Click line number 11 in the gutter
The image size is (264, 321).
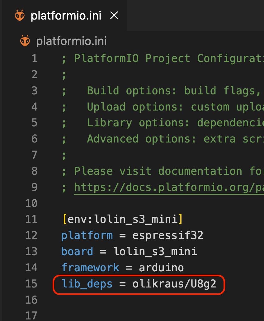coord(31,219)
